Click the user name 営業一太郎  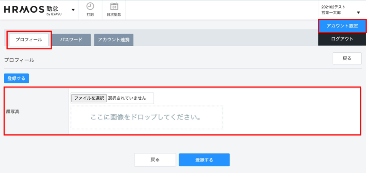coord(331,13)
